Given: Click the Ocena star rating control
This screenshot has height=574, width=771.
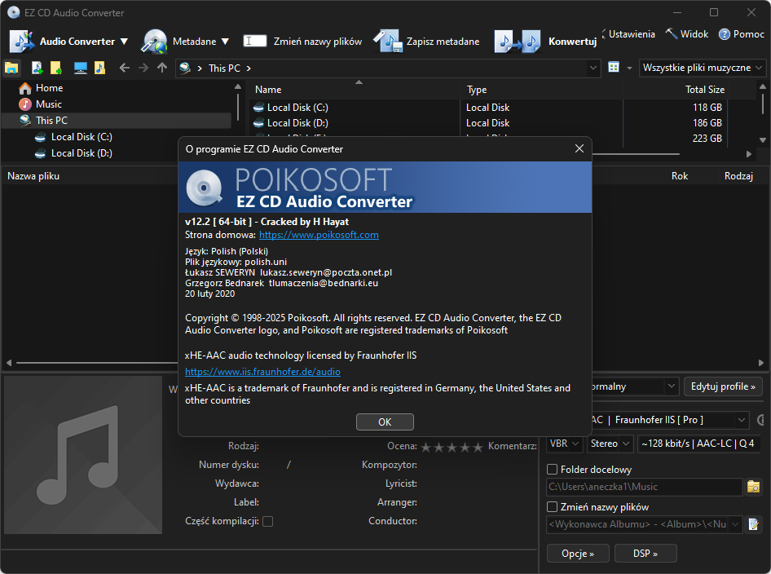Looking at the screenshot, I should coord(452,447).
